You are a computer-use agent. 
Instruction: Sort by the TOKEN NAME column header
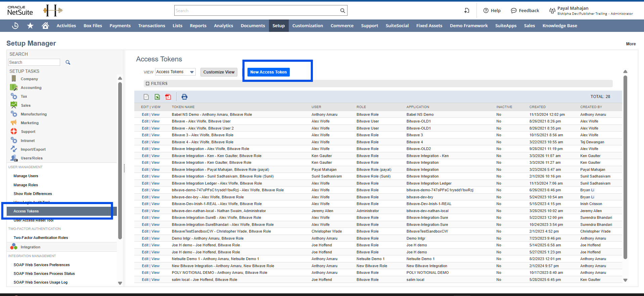tap(183, 107)
